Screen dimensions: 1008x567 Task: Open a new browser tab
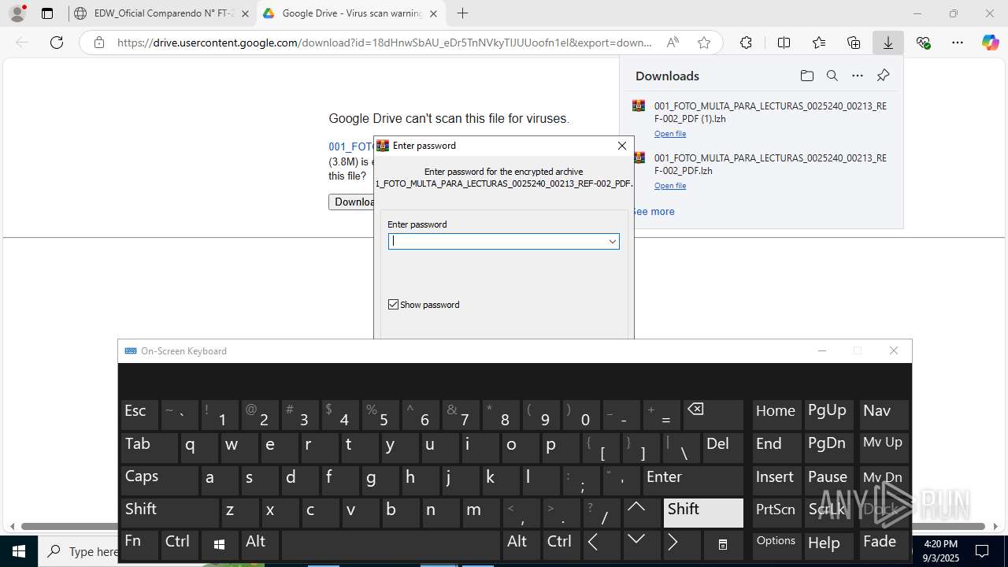pyautogui.click(x=462, y=13)
